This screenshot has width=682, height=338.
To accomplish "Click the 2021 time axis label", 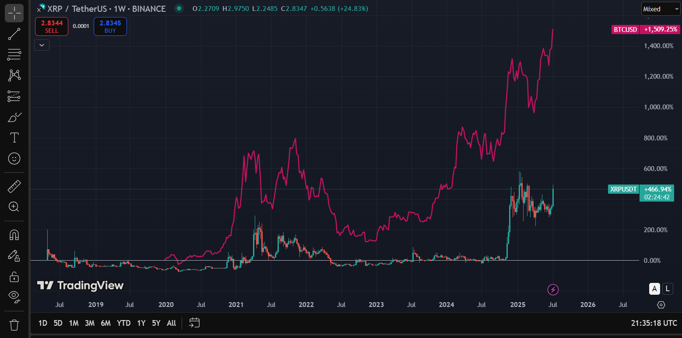I will click(236, 305).
